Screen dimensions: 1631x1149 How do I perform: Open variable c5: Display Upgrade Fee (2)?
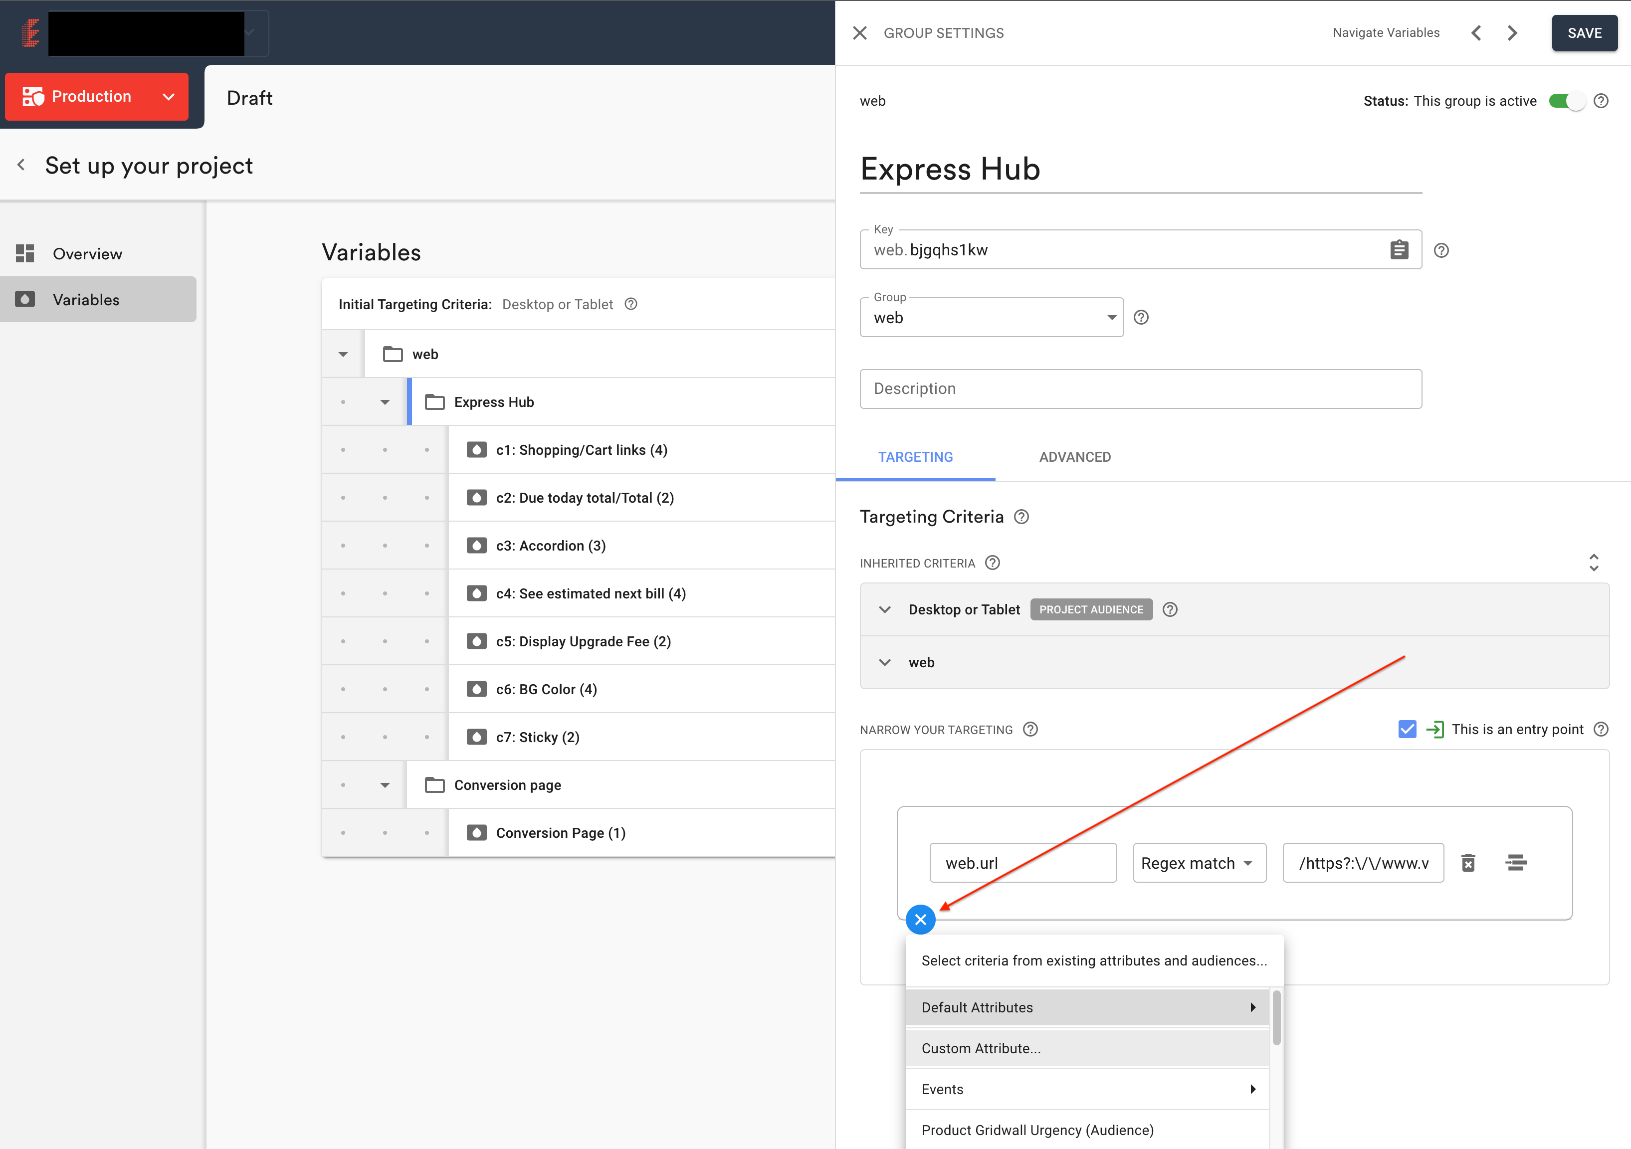click(x=642, y=641)
